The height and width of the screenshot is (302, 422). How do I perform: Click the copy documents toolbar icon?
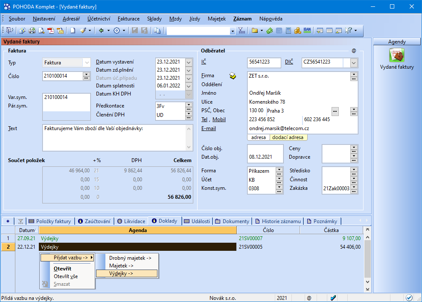tap(157, 31)
